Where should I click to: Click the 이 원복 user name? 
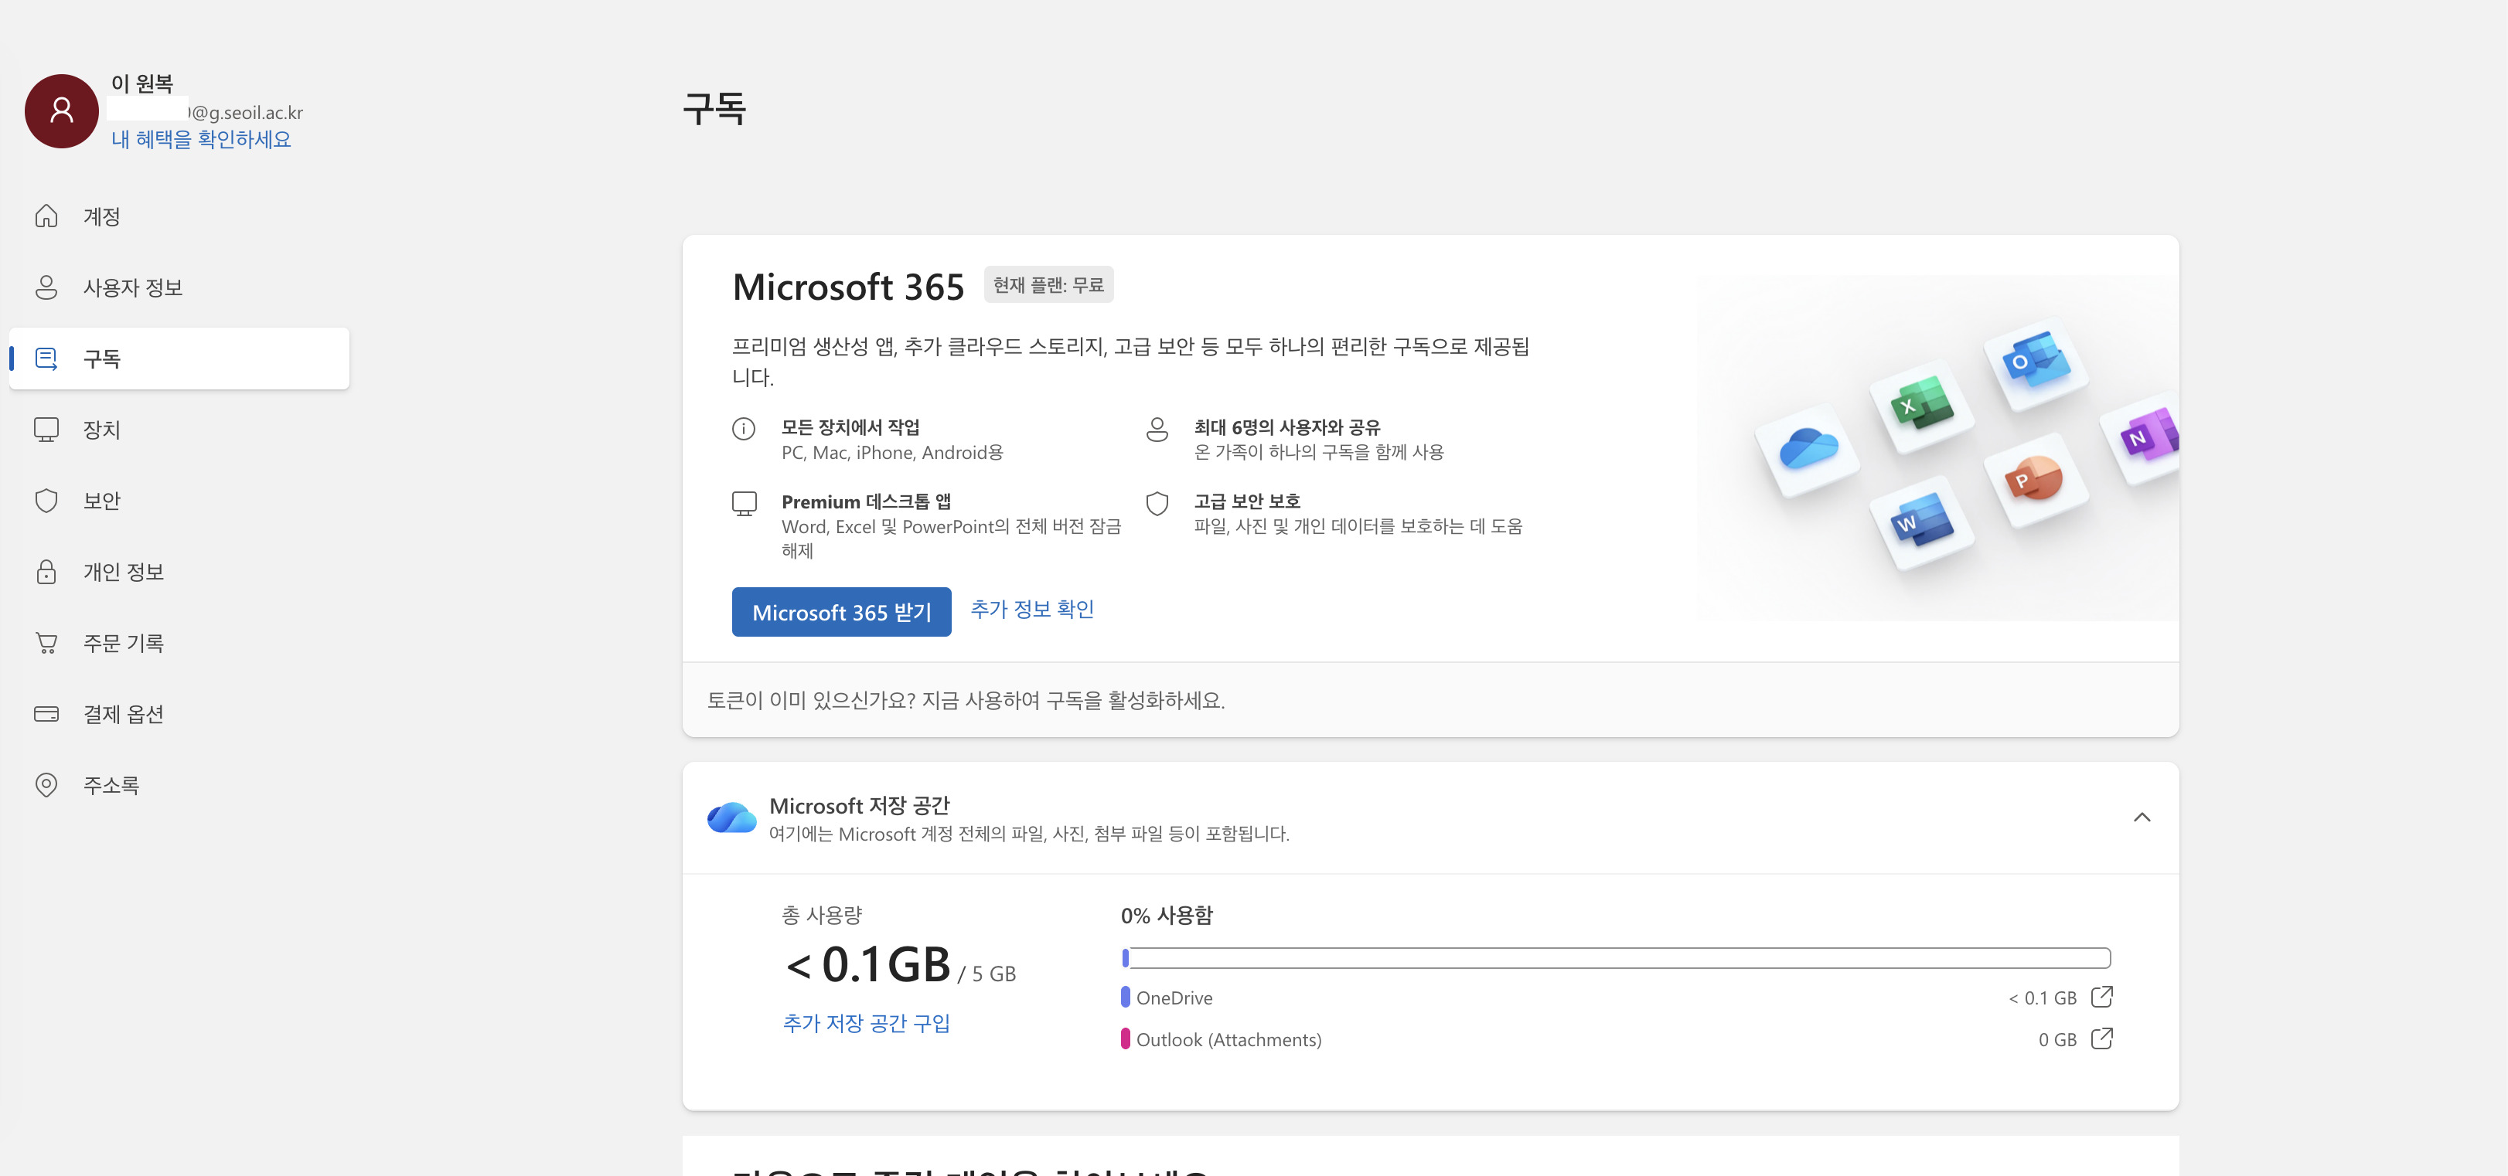(142, 83)
